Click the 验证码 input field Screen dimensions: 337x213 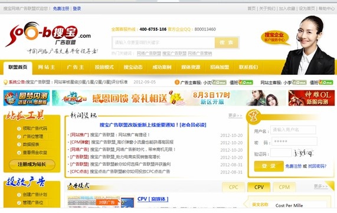[x=281, y=153]
